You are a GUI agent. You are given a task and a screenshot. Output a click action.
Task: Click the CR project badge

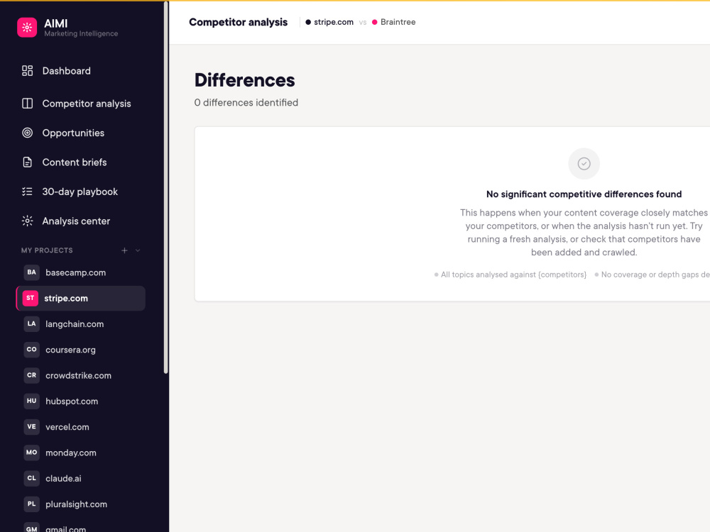pos(31,375)
